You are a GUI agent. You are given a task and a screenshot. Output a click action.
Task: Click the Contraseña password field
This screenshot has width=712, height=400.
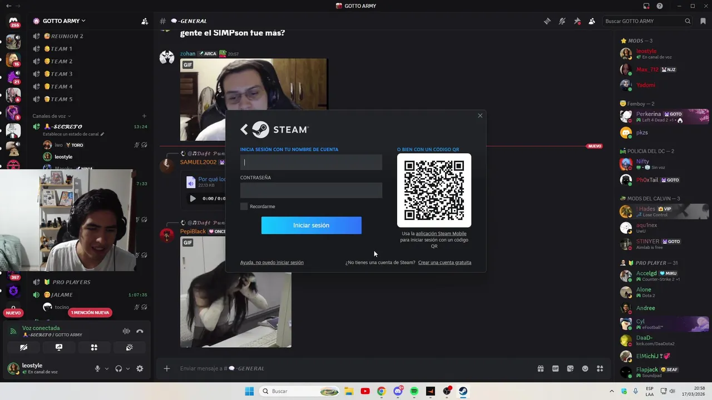click(x=311, y=191)
